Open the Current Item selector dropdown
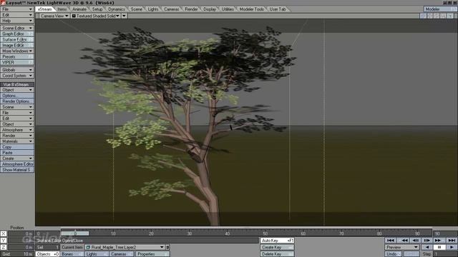Image resolution: width=458 pixels, height=257 pixels. (x=125, y=248)
